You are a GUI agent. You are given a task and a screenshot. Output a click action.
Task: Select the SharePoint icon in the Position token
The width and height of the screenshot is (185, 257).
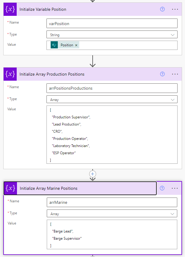pyautogui.click(x=54, y=45)
